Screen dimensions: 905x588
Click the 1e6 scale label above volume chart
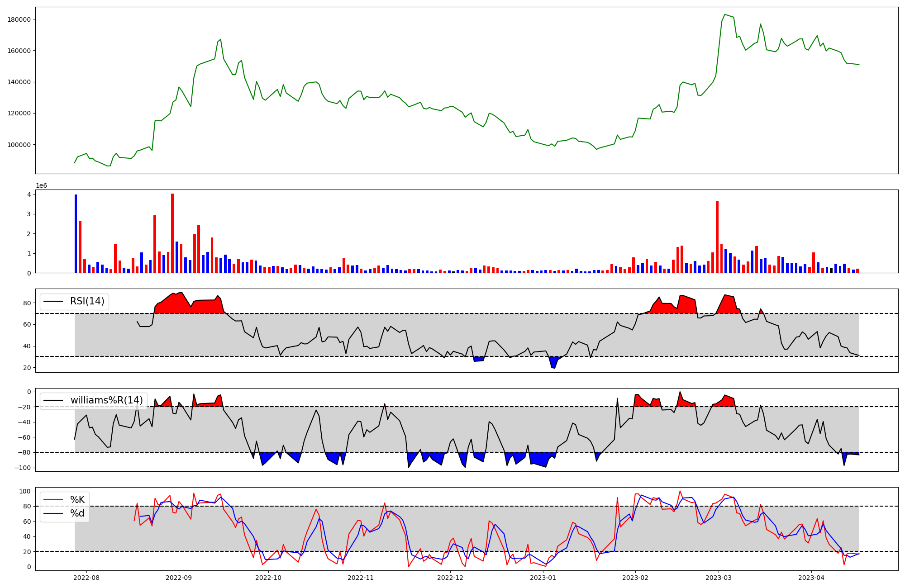coord(41,186)
